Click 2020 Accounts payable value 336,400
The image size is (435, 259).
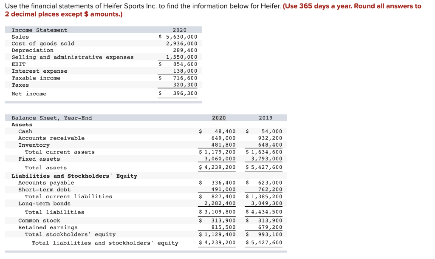(x=223, y=182)
